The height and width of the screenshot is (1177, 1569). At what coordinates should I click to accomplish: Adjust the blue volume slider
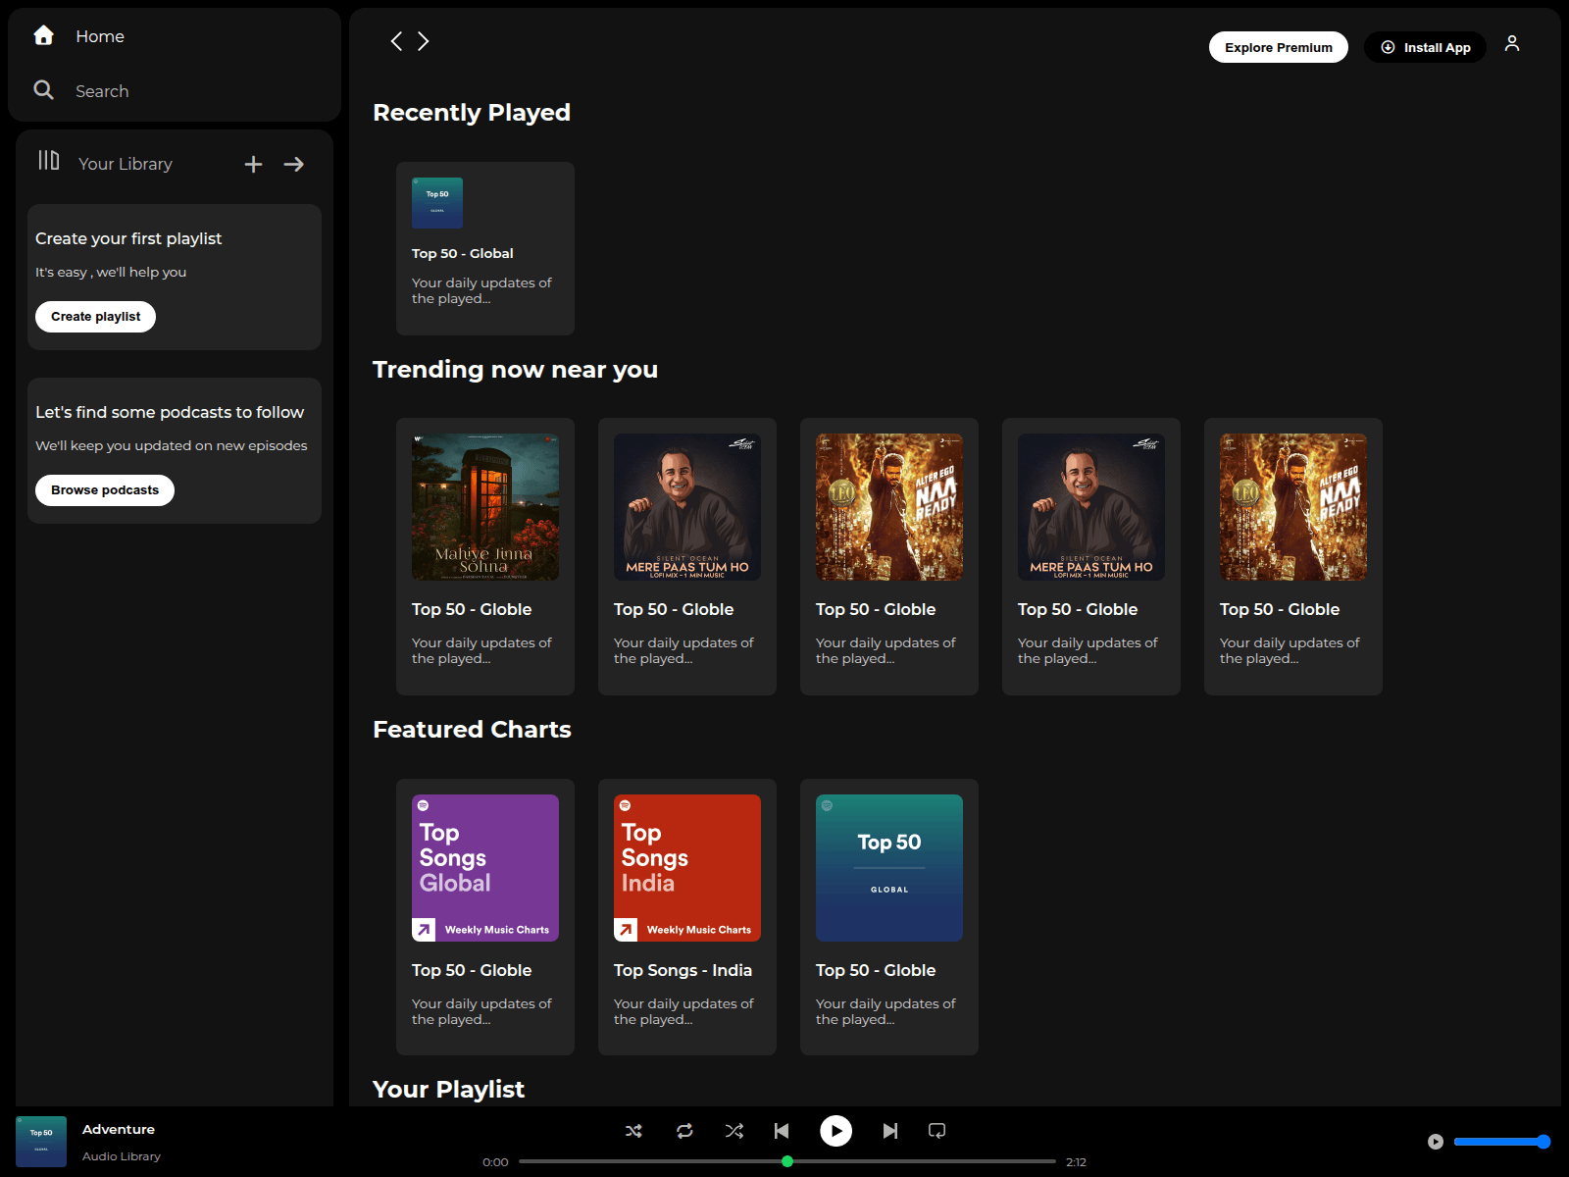(1501, 1142)
